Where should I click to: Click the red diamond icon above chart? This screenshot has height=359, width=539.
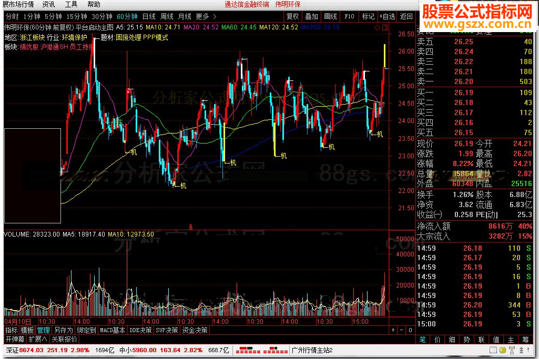pos(377,27)
